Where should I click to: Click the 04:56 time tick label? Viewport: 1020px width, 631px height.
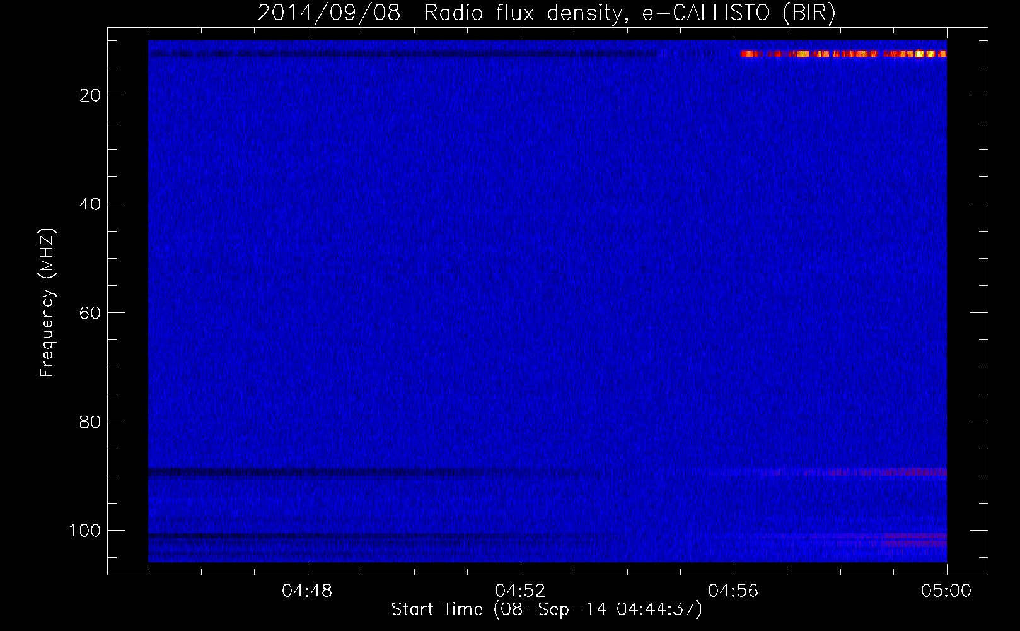pyautogui.click(x=733, y=591)
